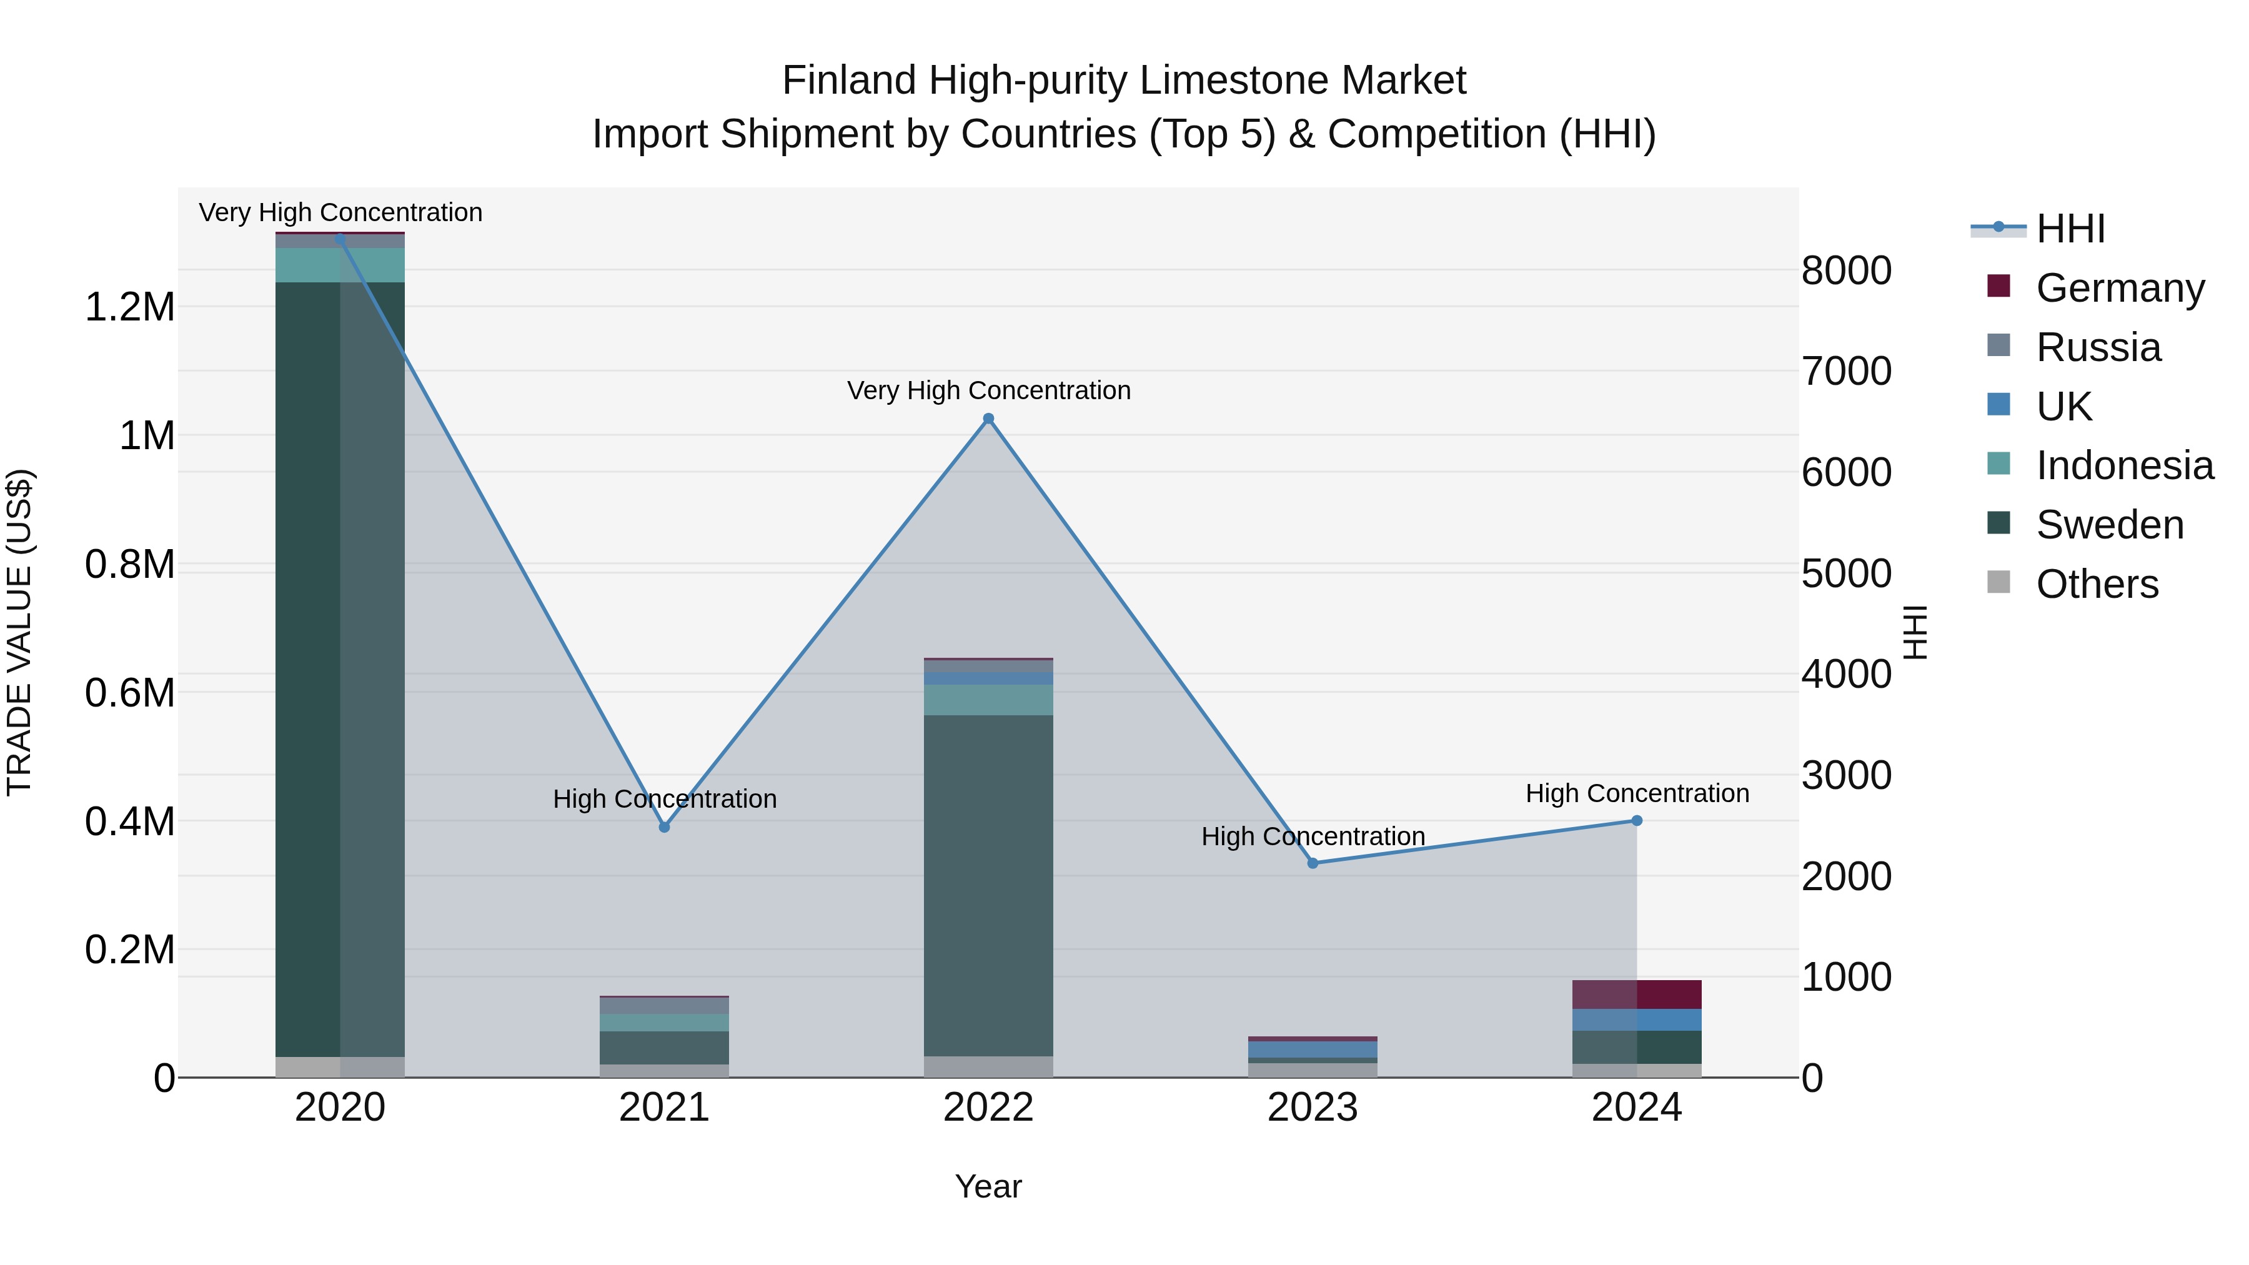The height and width of the screenshot is (1265, 2249).
Task: Click the 2024 x-axis label
Action: click(x=1637, y=1108)
